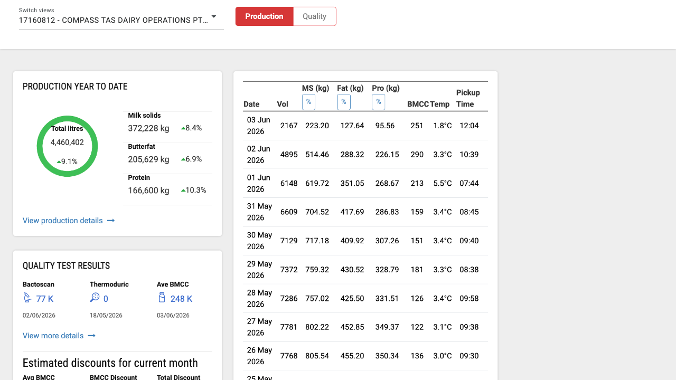Select the 27 May 2026 date cell

pyautogui.click(x=260, y=327)
